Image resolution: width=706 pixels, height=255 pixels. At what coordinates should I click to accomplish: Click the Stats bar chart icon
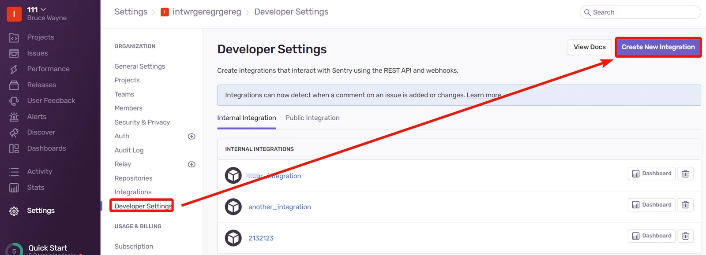coord(14,188)
